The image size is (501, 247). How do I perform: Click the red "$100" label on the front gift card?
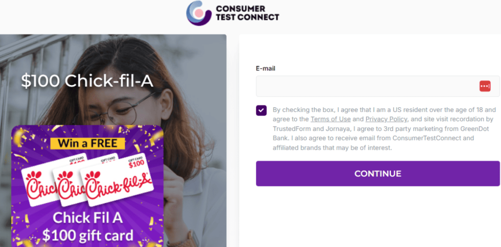[x=137, y=164]
